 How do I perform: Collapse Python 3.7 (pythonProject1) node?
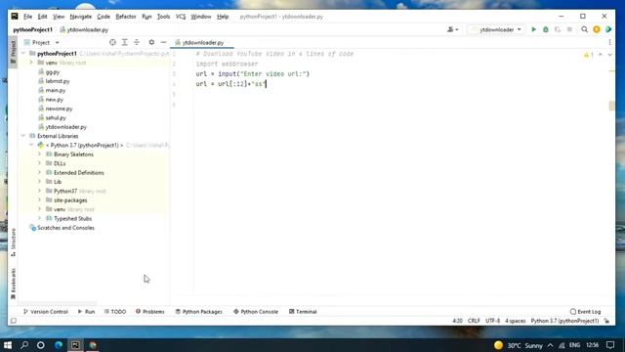tap(31, 145)
